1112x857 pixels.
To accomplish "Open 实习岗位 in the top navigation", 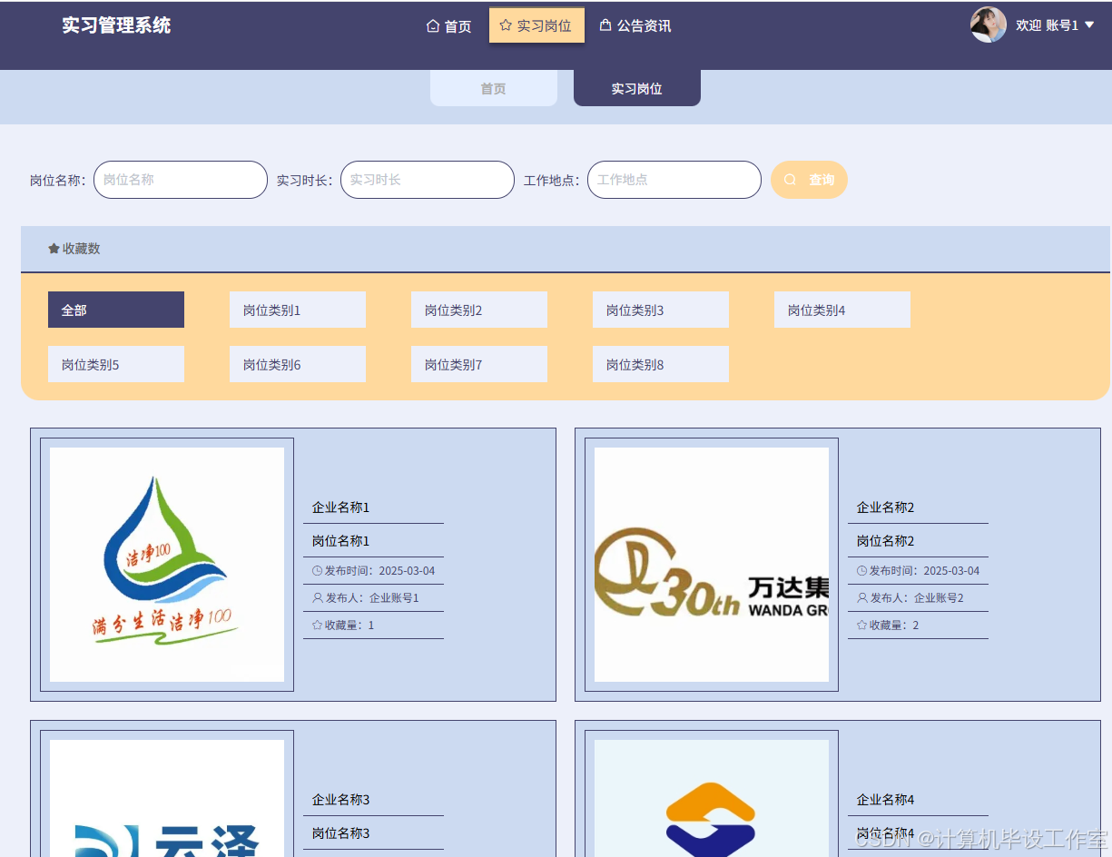I will click(536, 25).
